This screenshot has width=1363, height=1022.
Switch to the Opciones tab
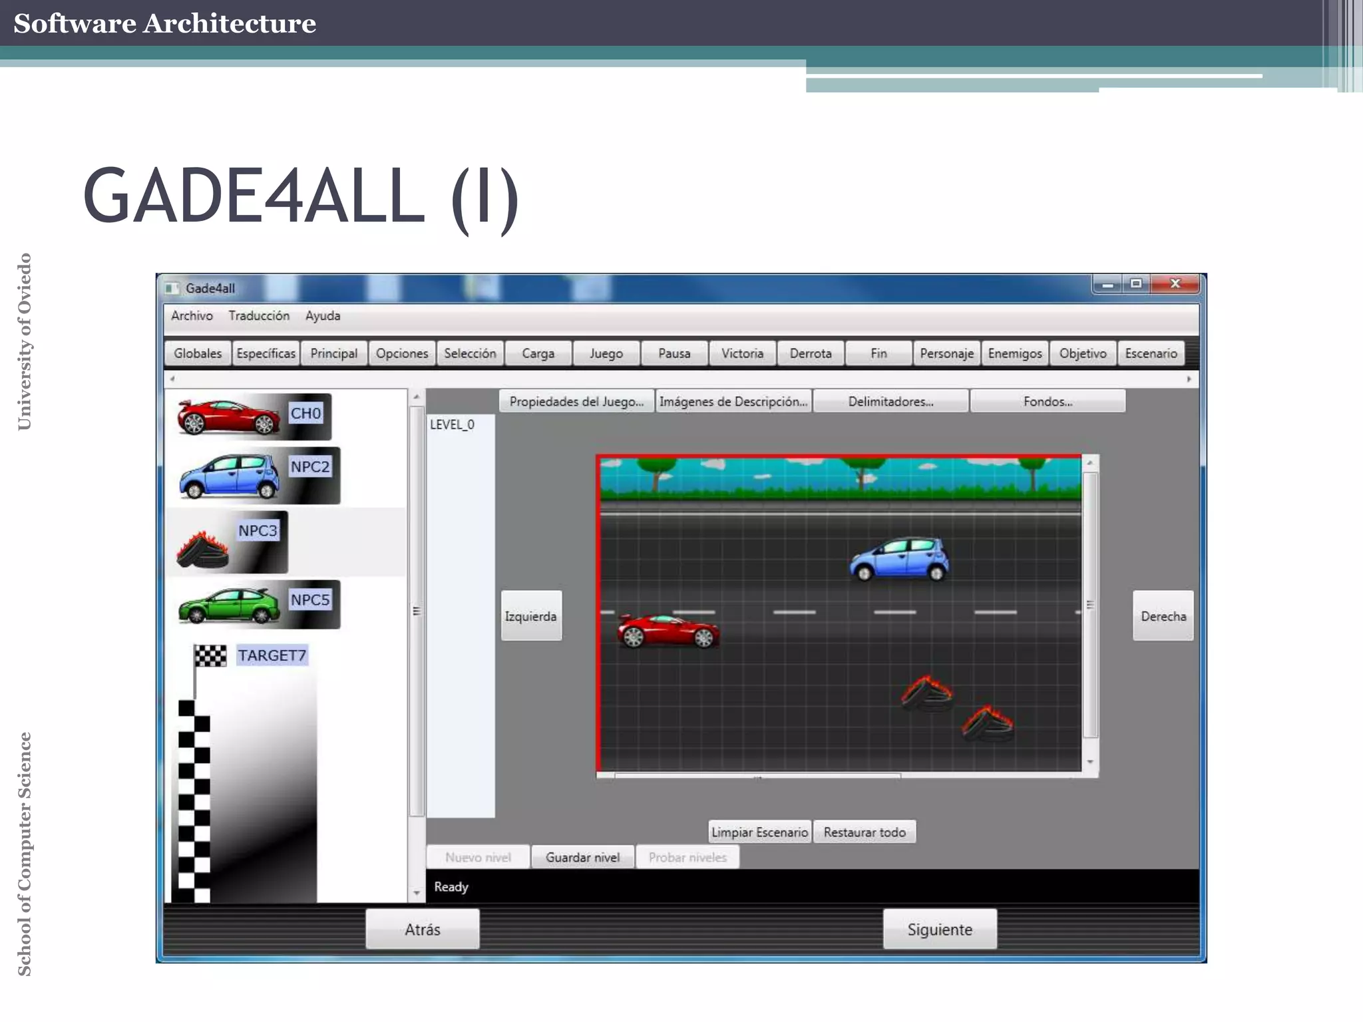[402, 353]
